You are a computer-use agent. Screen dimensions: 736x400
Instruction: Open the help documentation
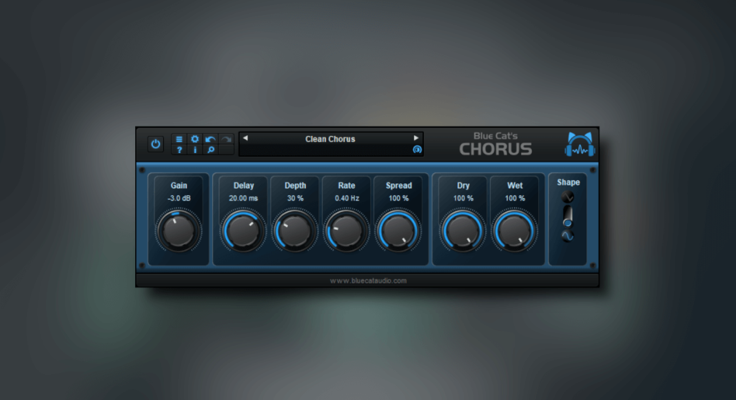179,150
